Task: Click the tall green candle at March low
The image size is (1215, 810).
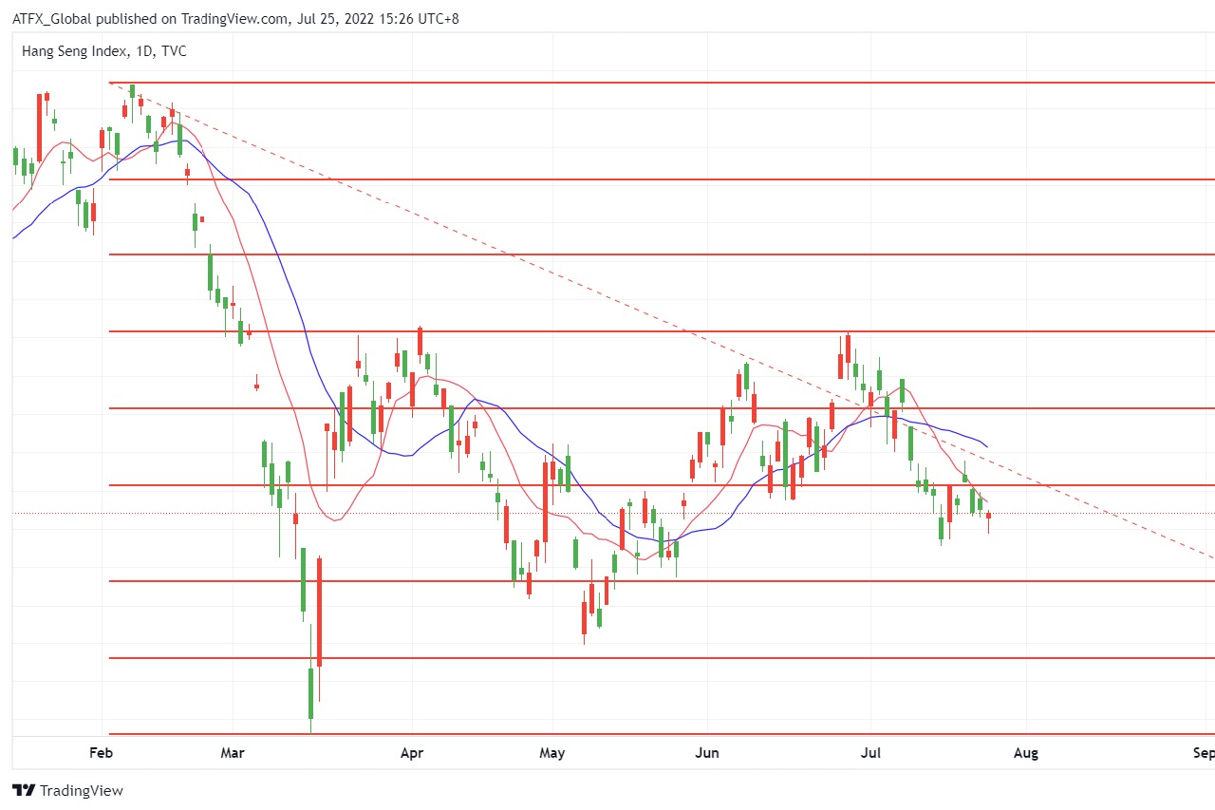Action: [x=310, y=693]
